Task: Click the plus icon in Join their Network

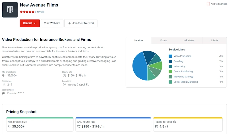Action: (x=69, y=23)
